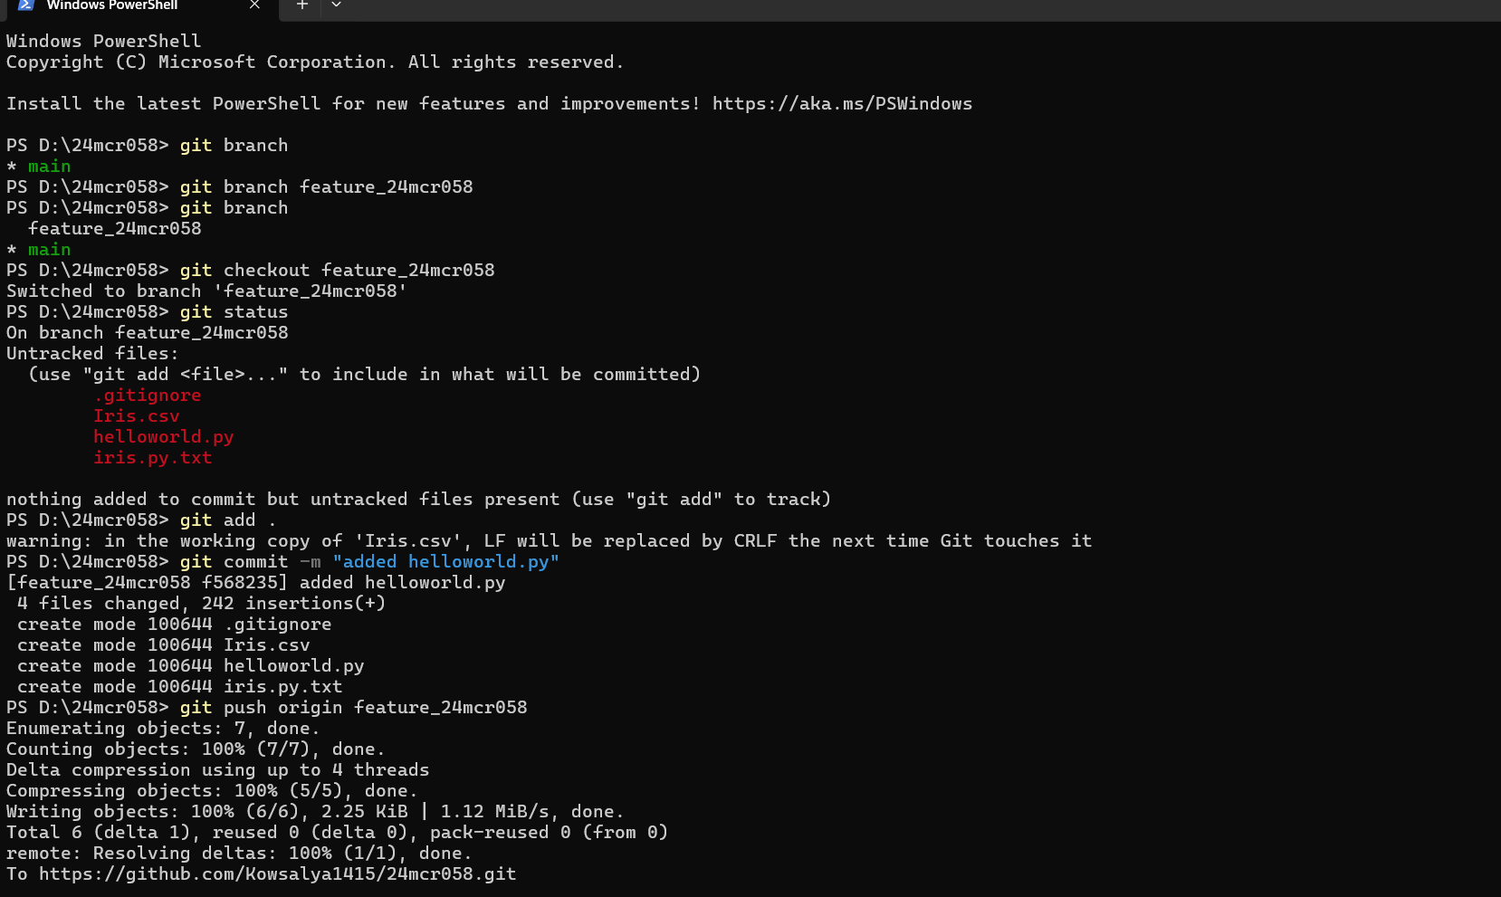Click the green main entry below feature_24mcr058 listing
The width and height of the screenshot is (1501, 897).
click(x=49, y=250)
